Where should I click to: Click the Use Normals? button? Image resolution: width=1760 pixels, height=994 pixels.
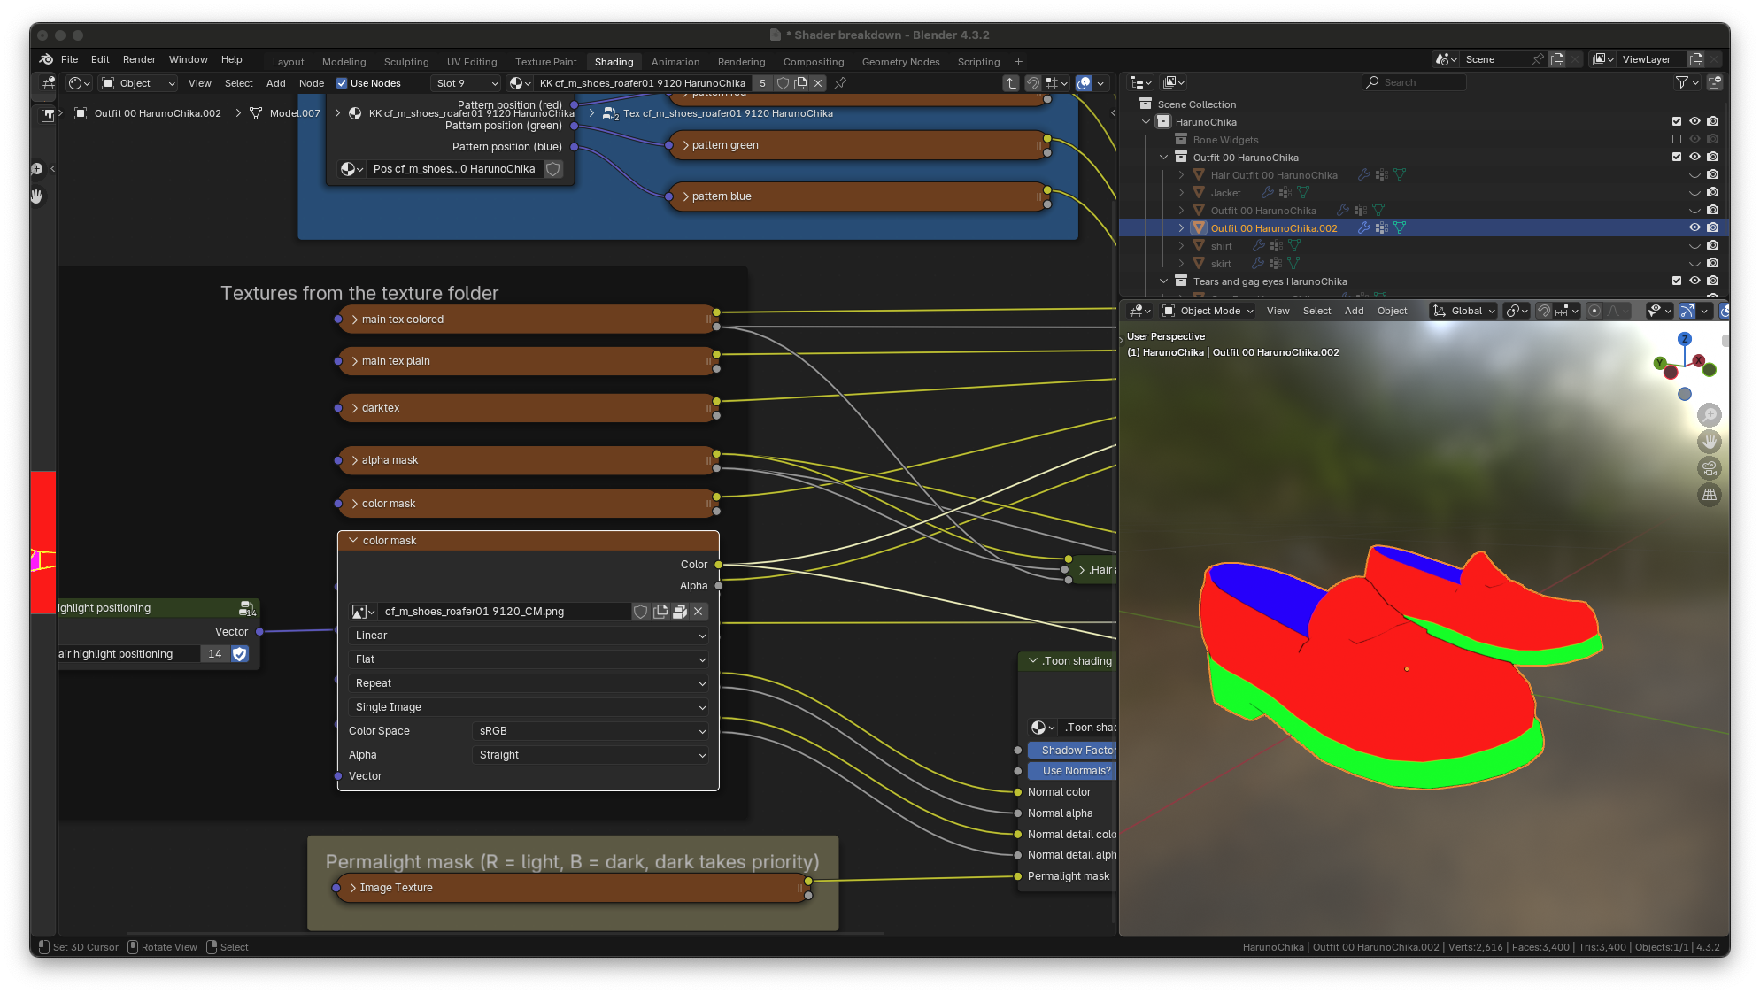pos(1072,771)
